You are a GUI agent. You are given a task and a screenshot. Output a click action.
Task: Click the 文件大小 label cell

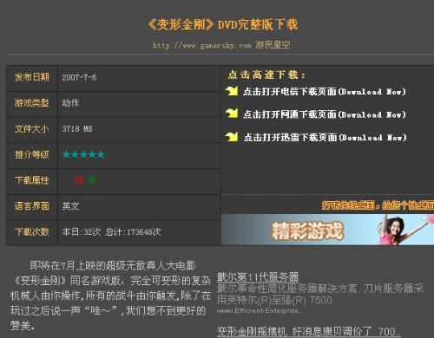tap(32, 129)
